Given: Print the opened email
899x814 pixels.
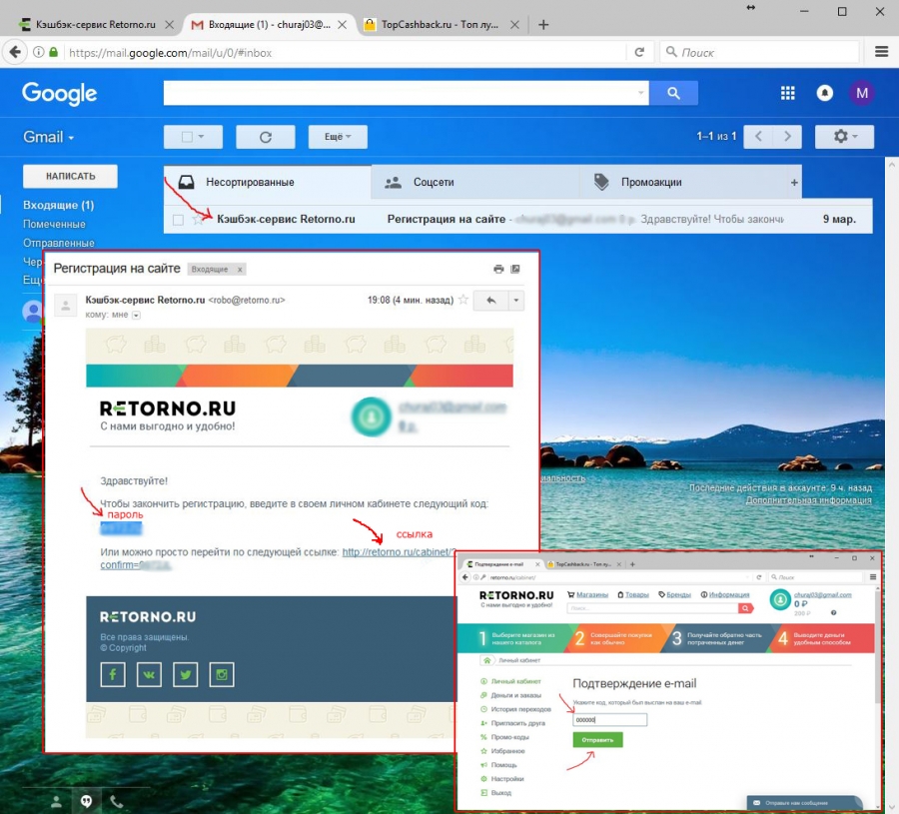Looking at the screenshot, I should (498, 269).
